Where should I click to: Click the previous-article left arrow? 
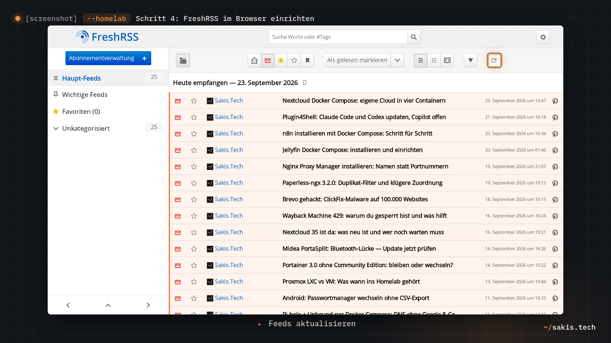tap(68, 305)
